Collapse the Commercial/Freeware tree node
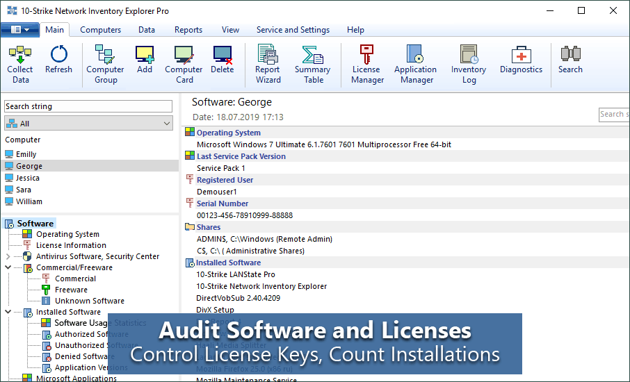This screenshot has width=630, height=382. click(x=8, y=267)
